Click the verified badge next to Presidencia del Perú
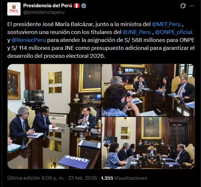201x187 pixels. tap(84, 6)
